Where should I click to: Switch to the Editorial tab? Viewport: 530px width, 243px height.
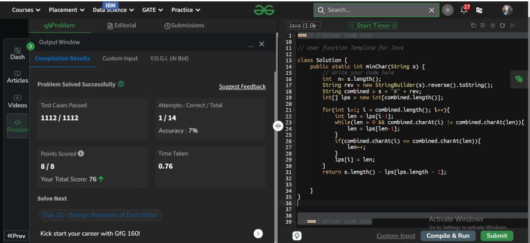pos(122,25)
